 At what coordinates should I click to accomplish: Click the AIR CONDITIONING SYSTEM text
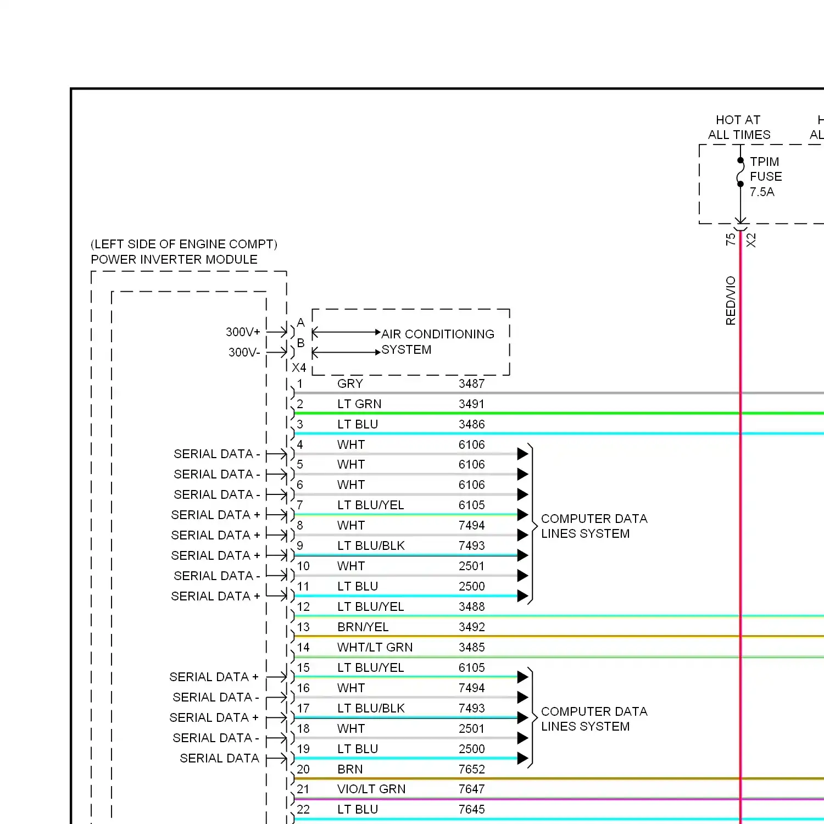[438, 342]
